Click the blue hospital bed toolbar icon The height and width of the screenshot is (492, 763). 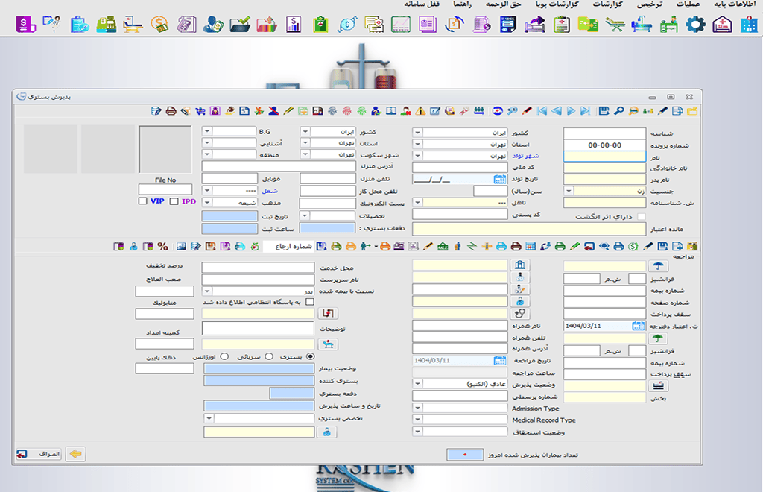[x=642, y=24]
